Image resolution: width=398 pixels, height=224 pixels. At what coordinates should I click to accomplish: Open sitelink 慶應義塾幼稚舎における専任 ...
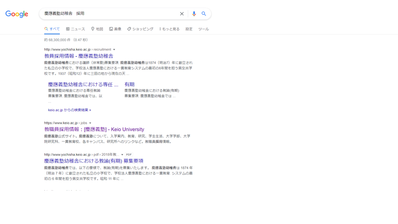83,84
